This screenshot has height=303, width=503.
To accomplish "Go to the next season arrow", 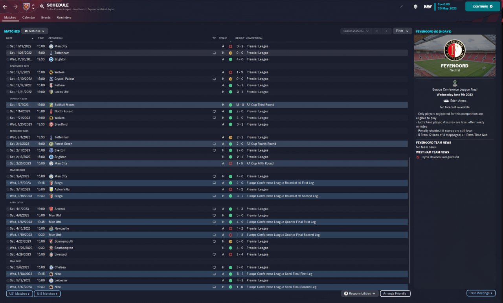I will tap(387, 31).
